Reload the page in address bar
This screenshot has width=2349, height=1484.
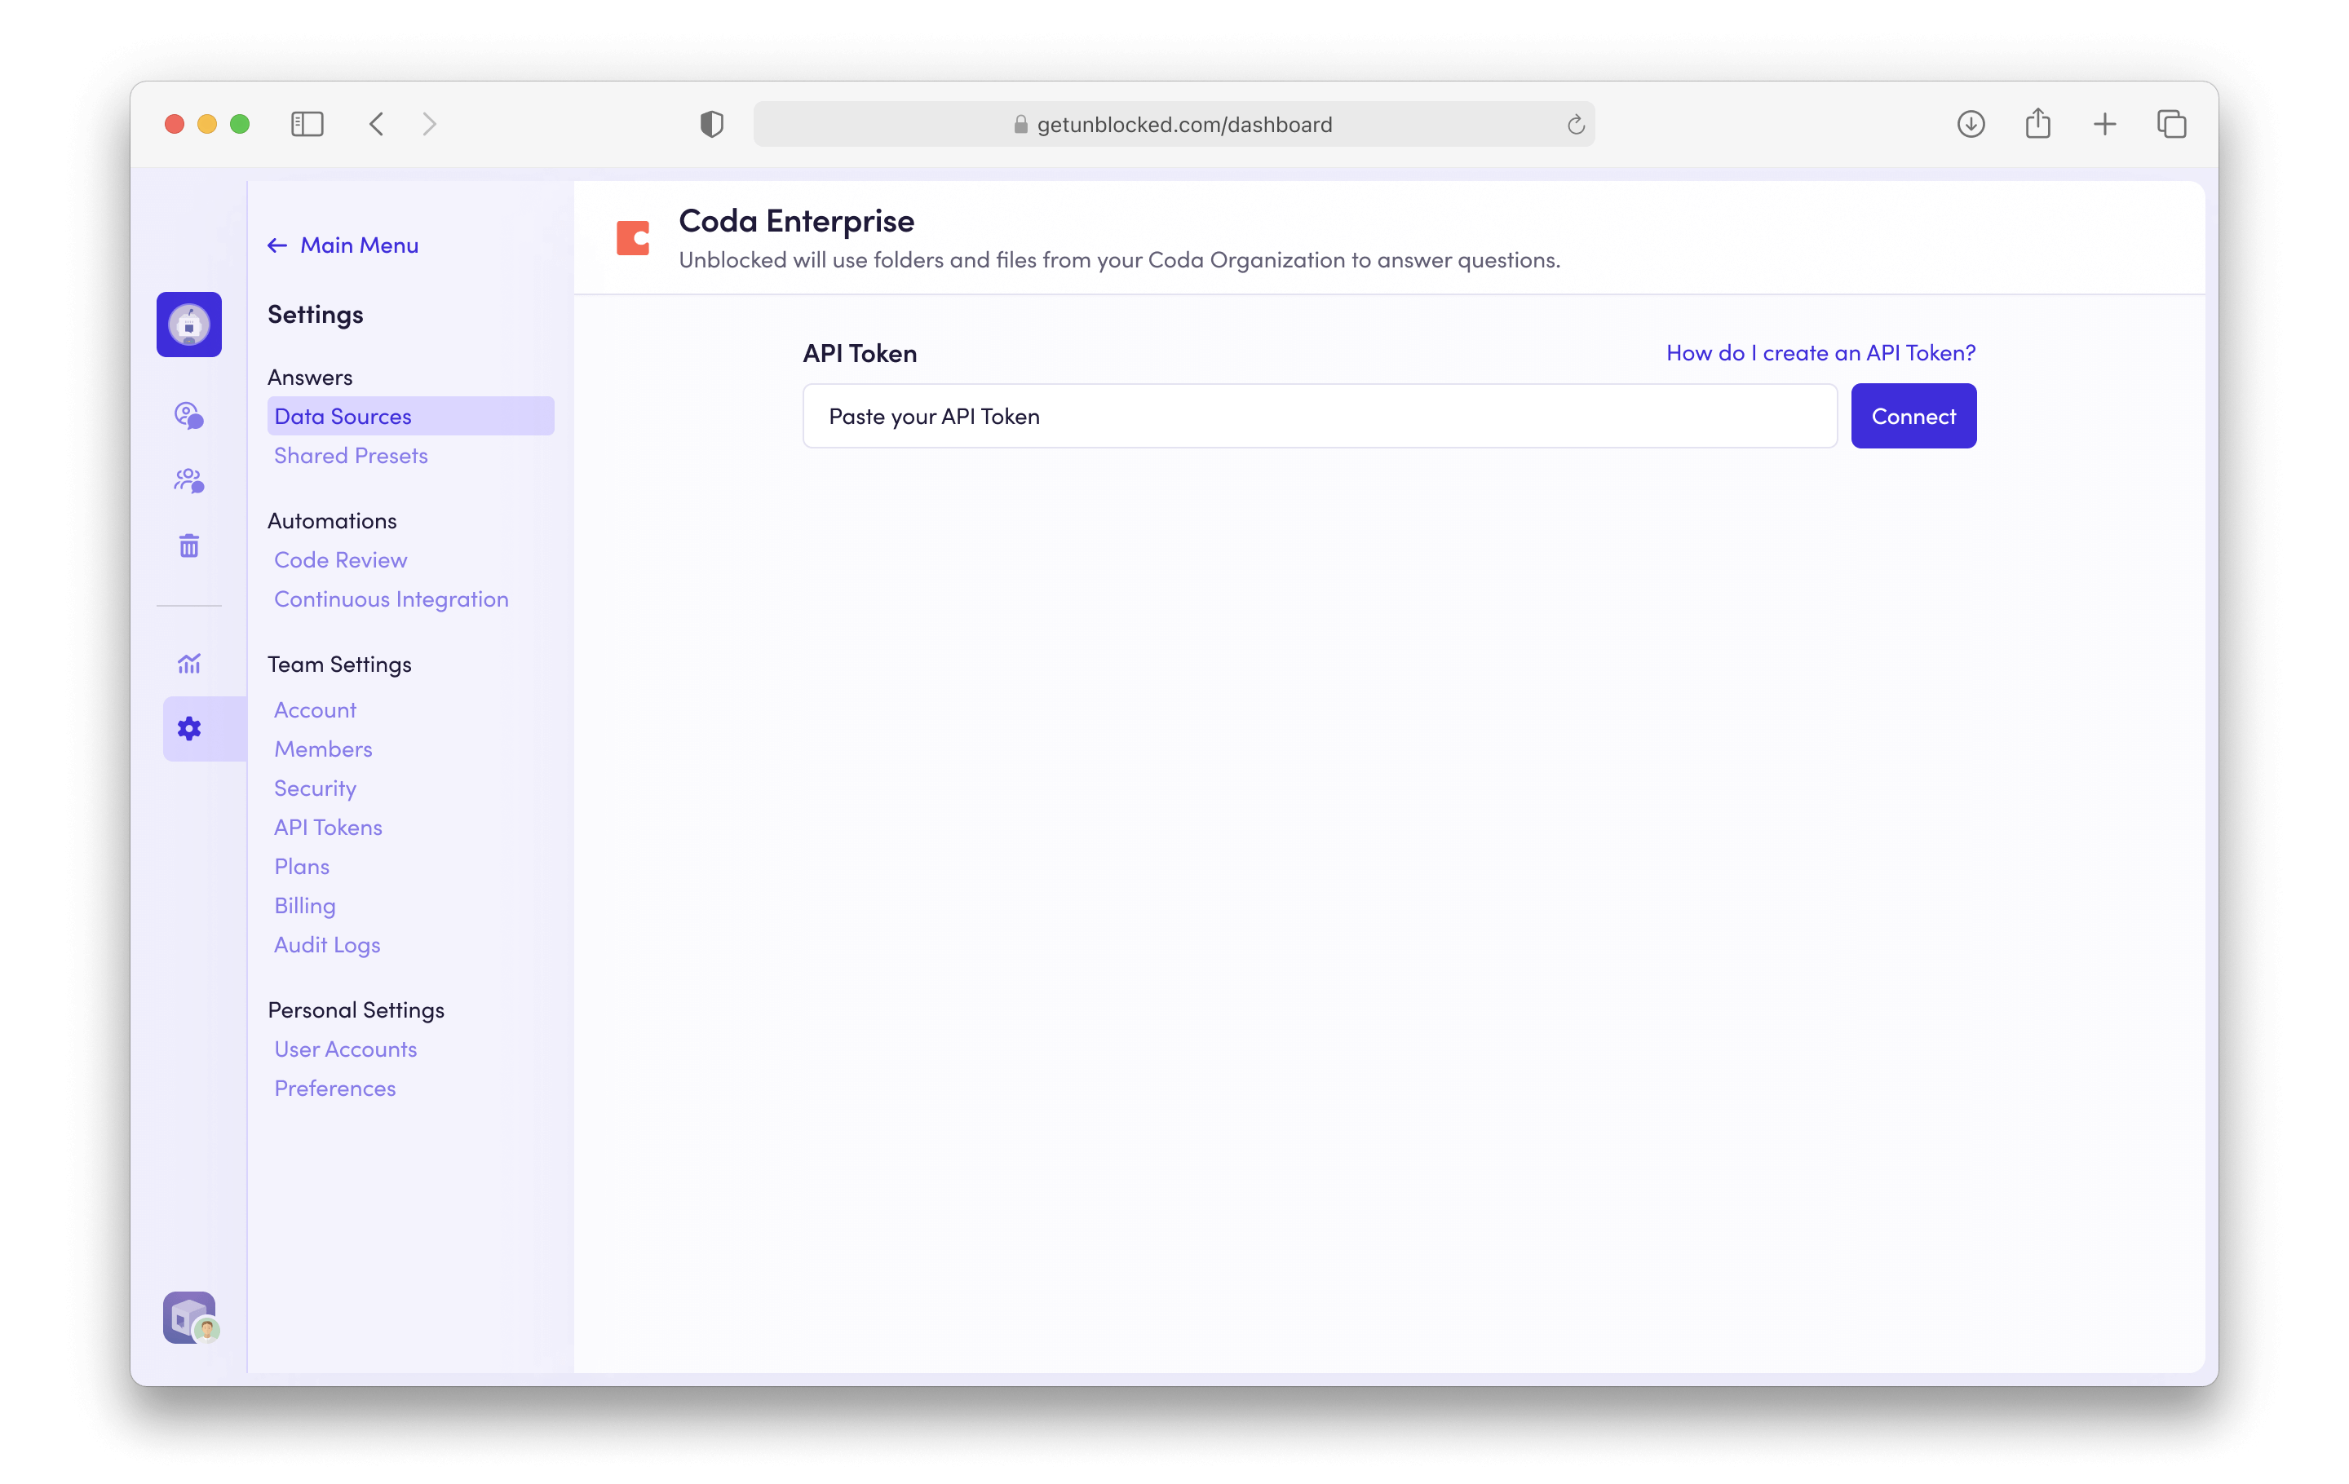tap(1576, 125)
